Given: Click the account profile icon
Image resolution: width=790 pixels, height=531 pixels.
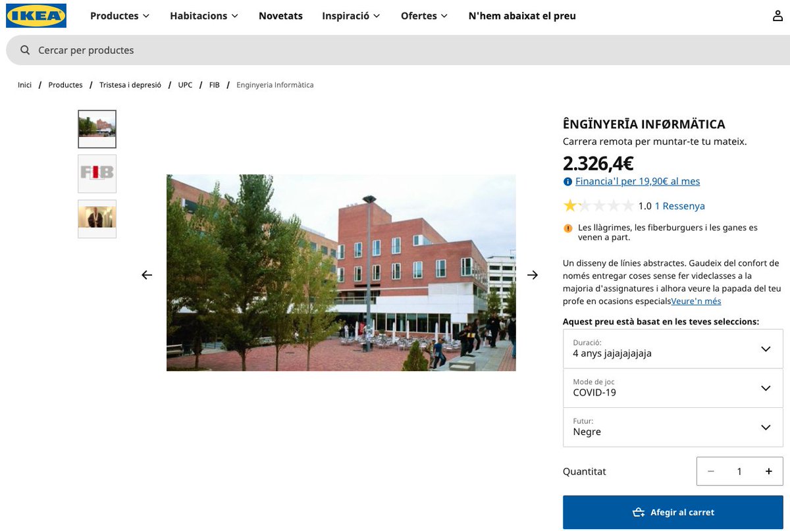Looking at the screenshot, I should coord(777,15).
